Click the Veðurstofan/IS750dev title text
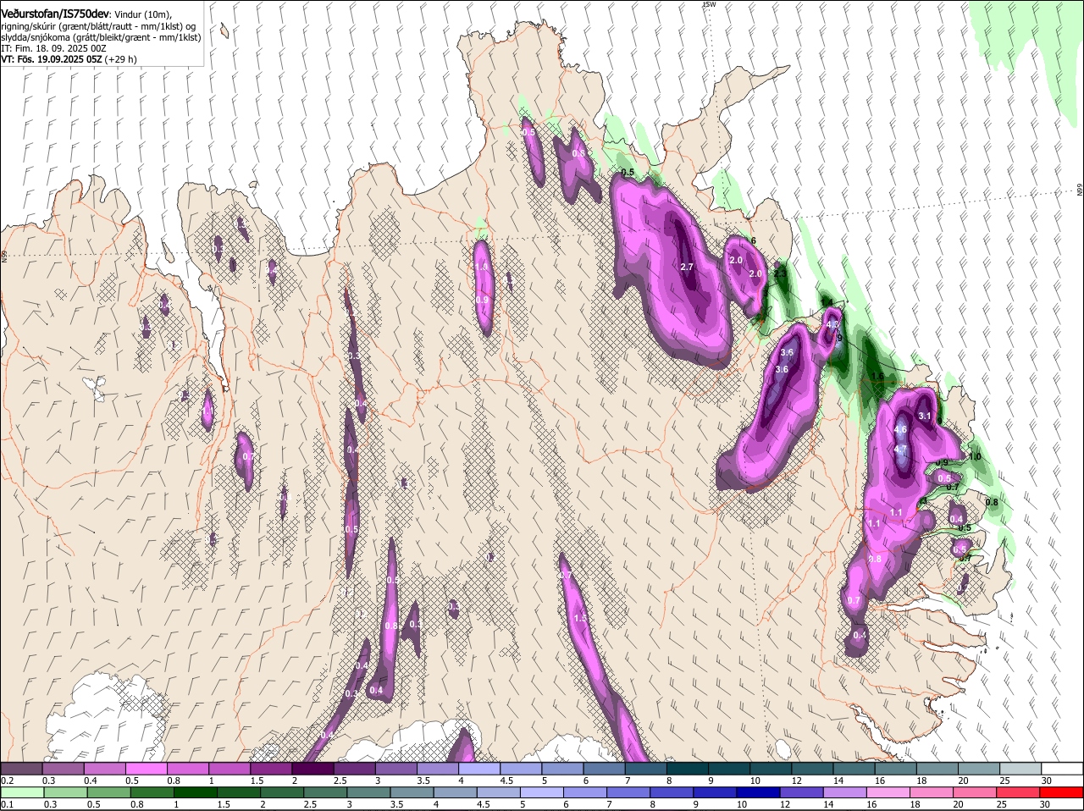Image resolution: width=1084 pixels, height=811 pixels. pyautogui.click(x=55, y=13)
